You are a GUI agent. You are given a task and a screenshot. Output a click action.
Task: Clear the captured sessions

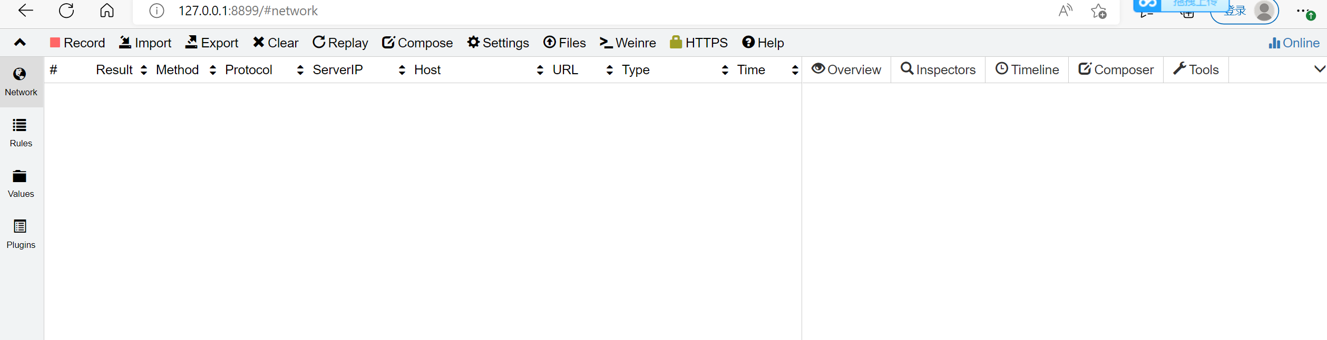pyautogui.click(x=276, y=43)
